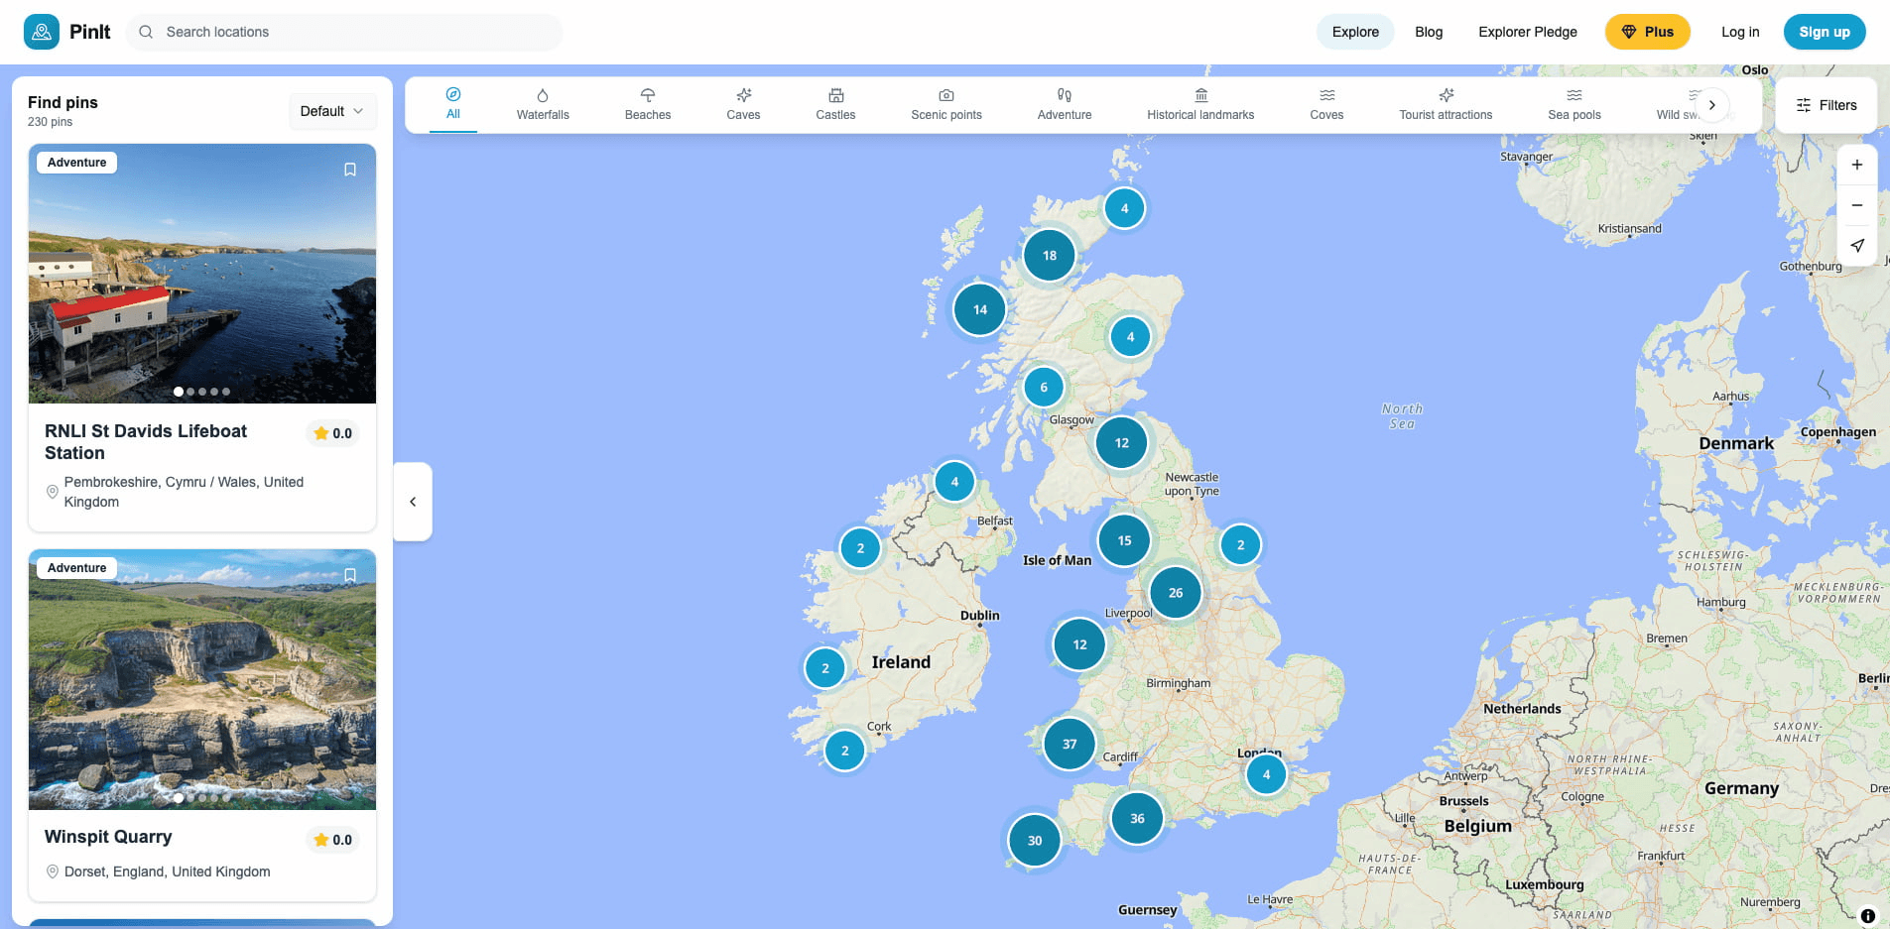Select the Scenic points camera icon
Image resolution: width=1890 pixels, height=929 pixels.
coord(946,95)
